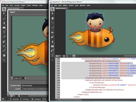Toggle snap to gridlines in Blend
The image size is (136, 102).
pyautogui.click(x=70, y=56)
